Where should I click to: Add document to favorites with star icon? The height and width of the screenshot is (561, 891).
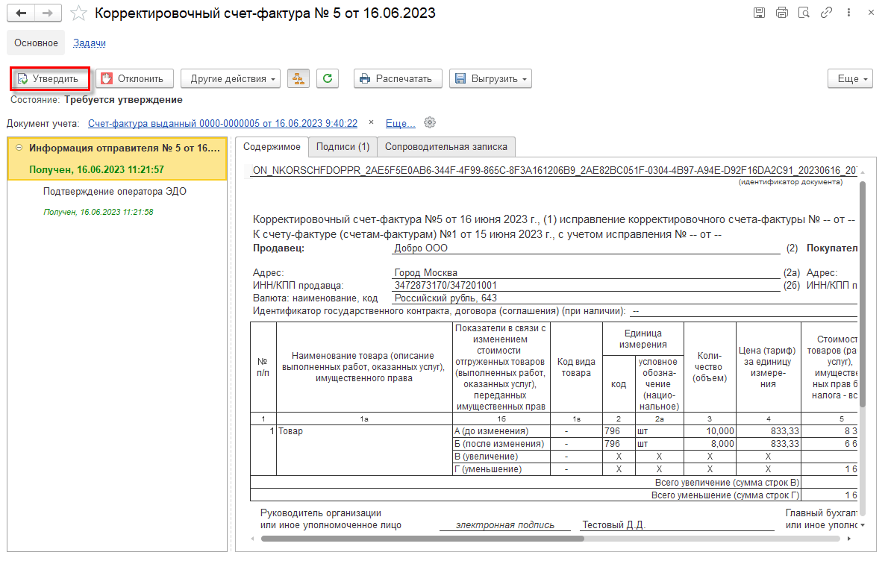pos(78,13)
